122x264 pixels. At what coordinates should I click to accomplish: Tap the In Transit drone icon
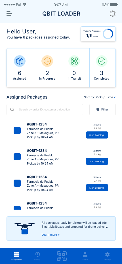click(x=74, y=61)
